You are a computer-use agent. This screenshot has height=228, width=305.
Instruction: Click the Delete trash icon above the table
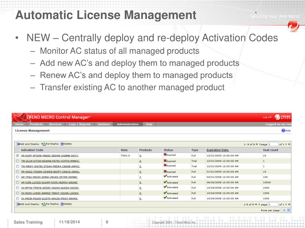62,144
